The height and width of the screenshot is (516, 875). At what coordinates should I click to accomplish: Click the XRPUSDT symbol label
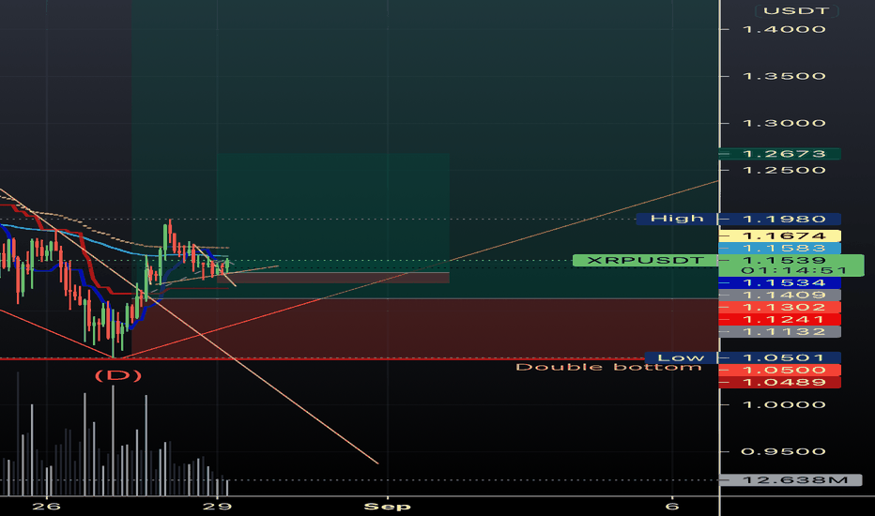click(x=645, y=261)
